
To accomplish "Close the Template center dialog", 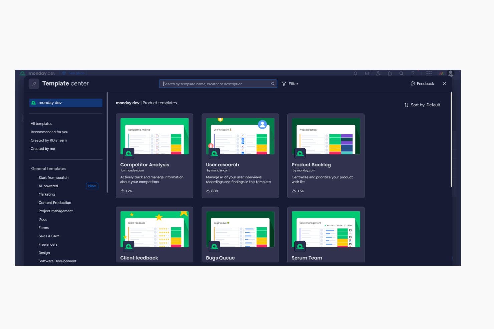I will click(444, 84).
